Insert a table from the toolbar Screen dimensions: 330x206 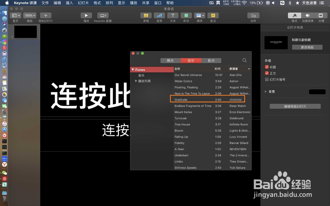(146, 15)
